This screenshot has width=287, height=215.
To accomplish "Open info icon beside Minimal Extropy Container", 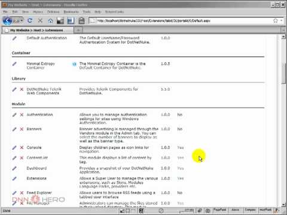I will pyautogui.click(x=74, y=64).
